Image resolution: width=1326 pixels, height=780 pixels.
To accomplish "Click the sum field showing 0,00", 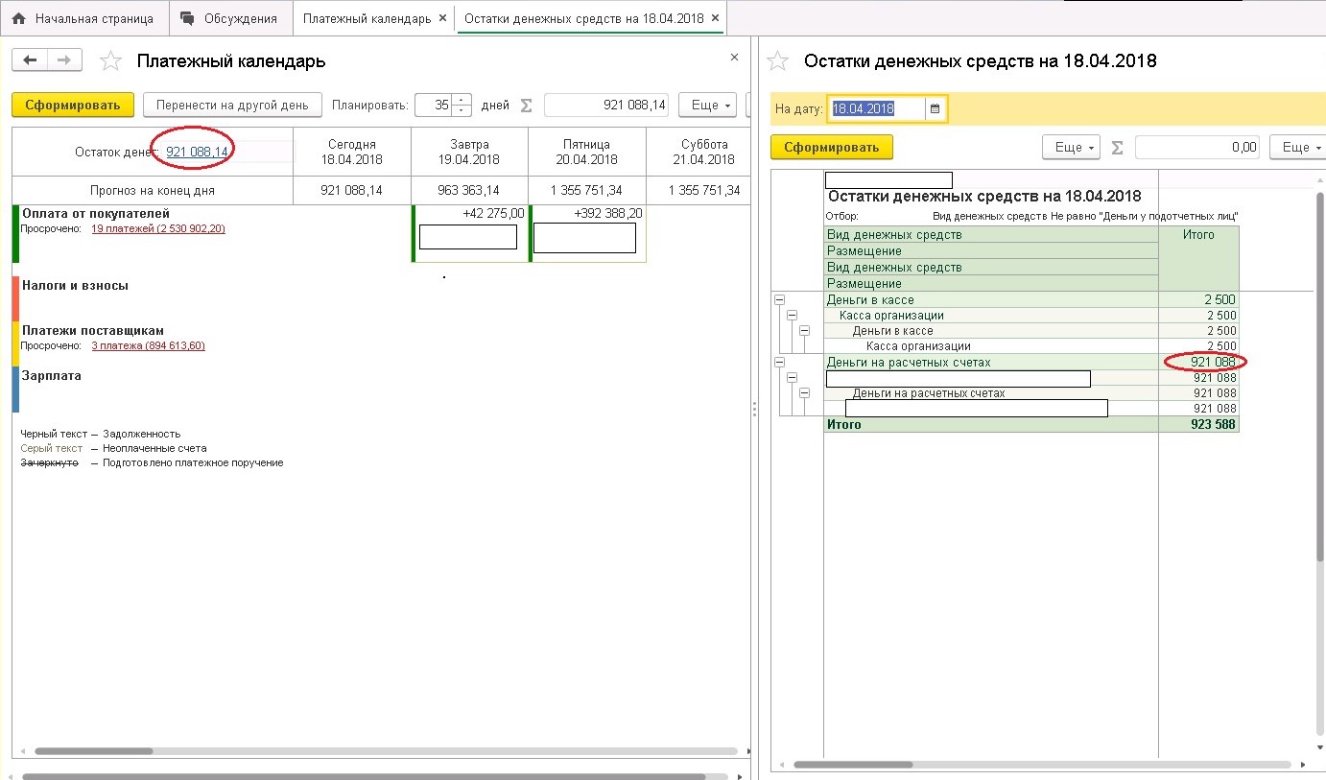I will point(1197,147).
